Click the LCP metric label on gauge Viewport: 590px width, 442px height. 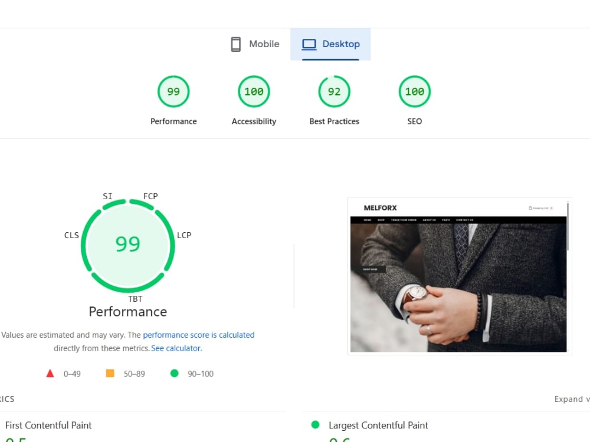[184, 235]
